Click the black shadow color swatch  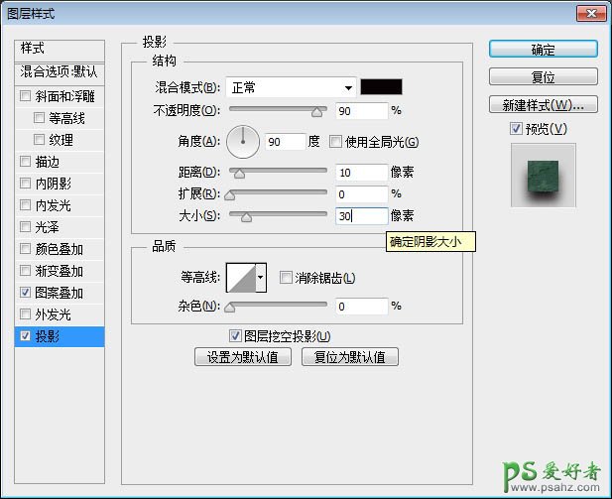pyautogui.click(x=381, y=87)
